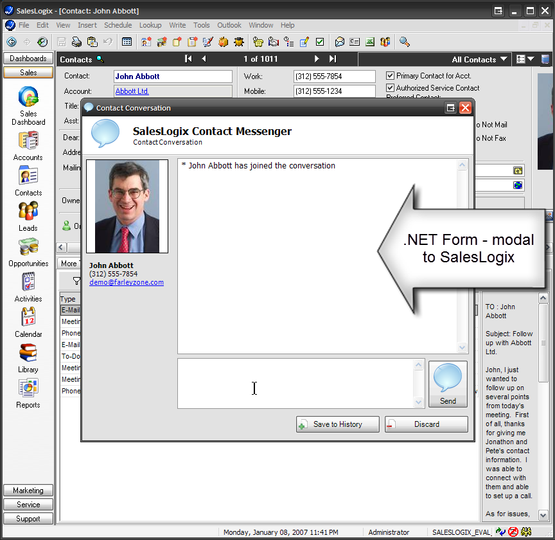The image size is (555, 540).
Task: Click the Administrator status bar entry
Action: [x=389, y=532]
